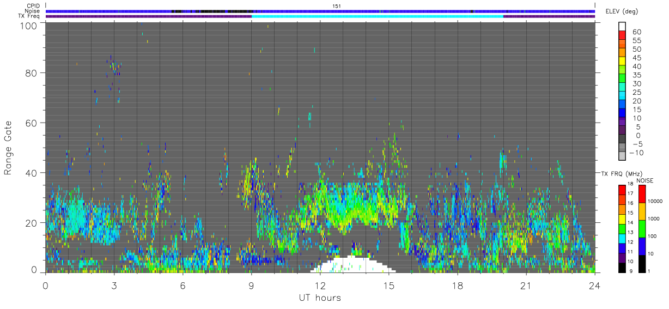Viewport: 669px width, 309px height.
Task: Click the red top segment of ELEV color bar
Action: pos(622,35)
